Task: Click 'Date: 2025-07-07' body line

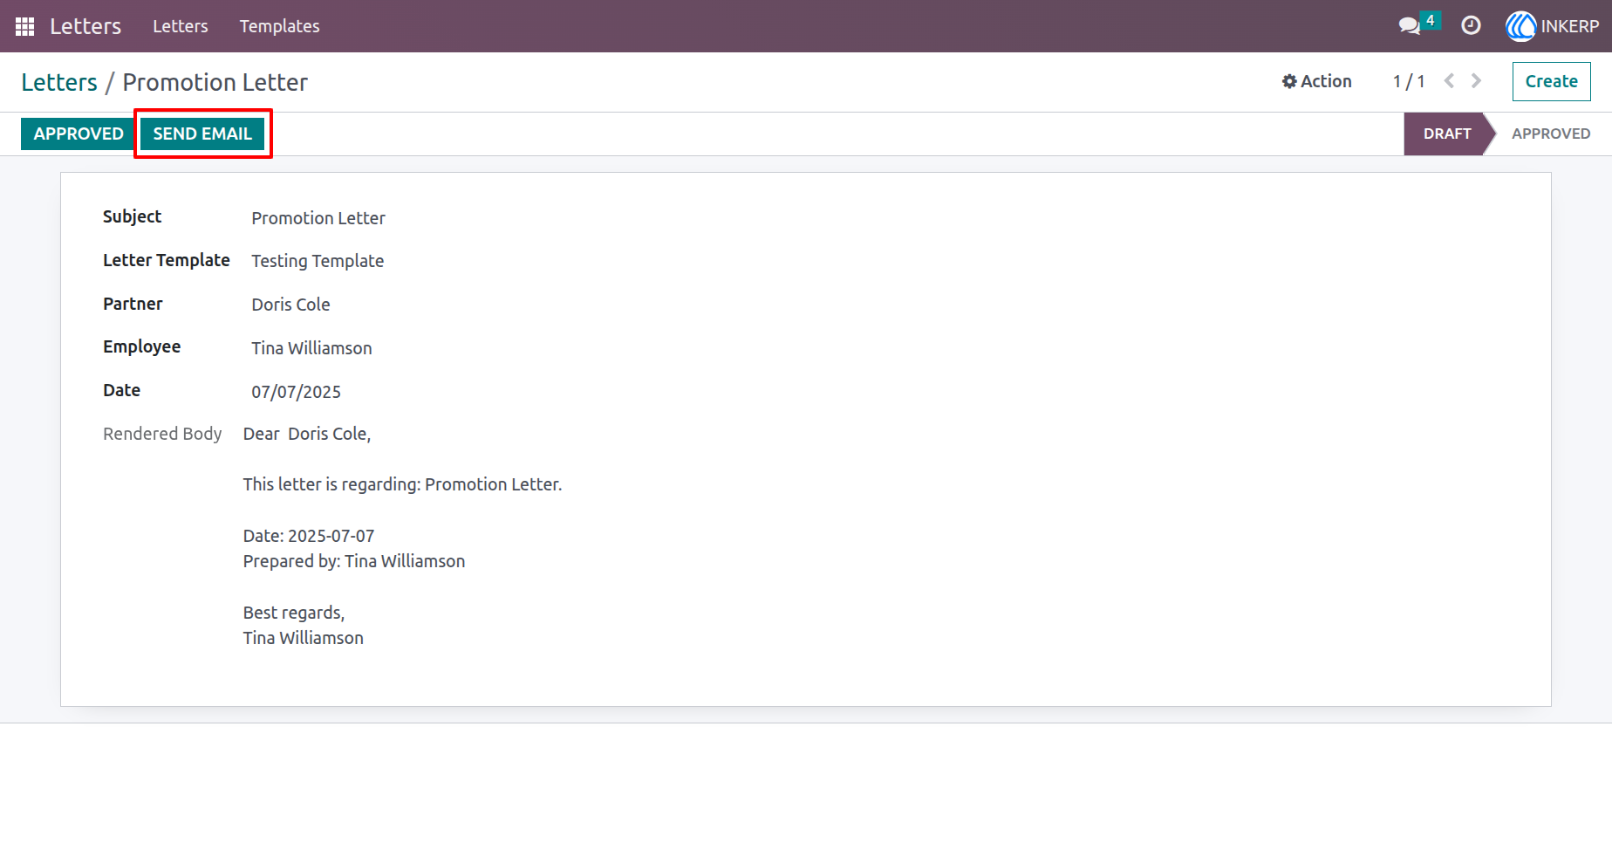Action: click(309, 536)
